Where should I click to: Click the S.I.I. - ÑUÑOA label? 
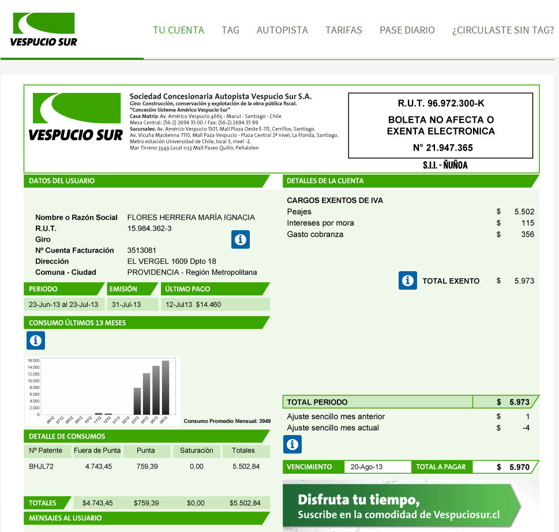tap(445, 165)
